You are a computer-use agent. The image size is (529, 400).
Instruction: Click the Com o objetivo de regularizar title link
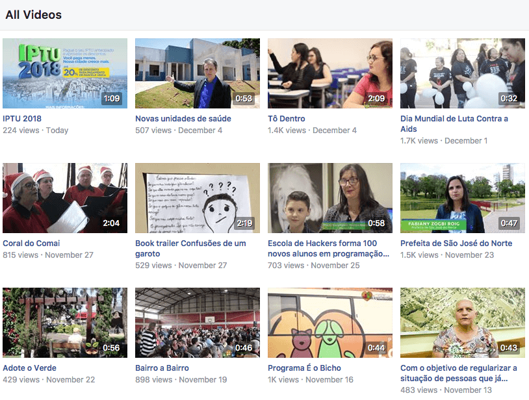pyautogui.click(x=459, y=373)
